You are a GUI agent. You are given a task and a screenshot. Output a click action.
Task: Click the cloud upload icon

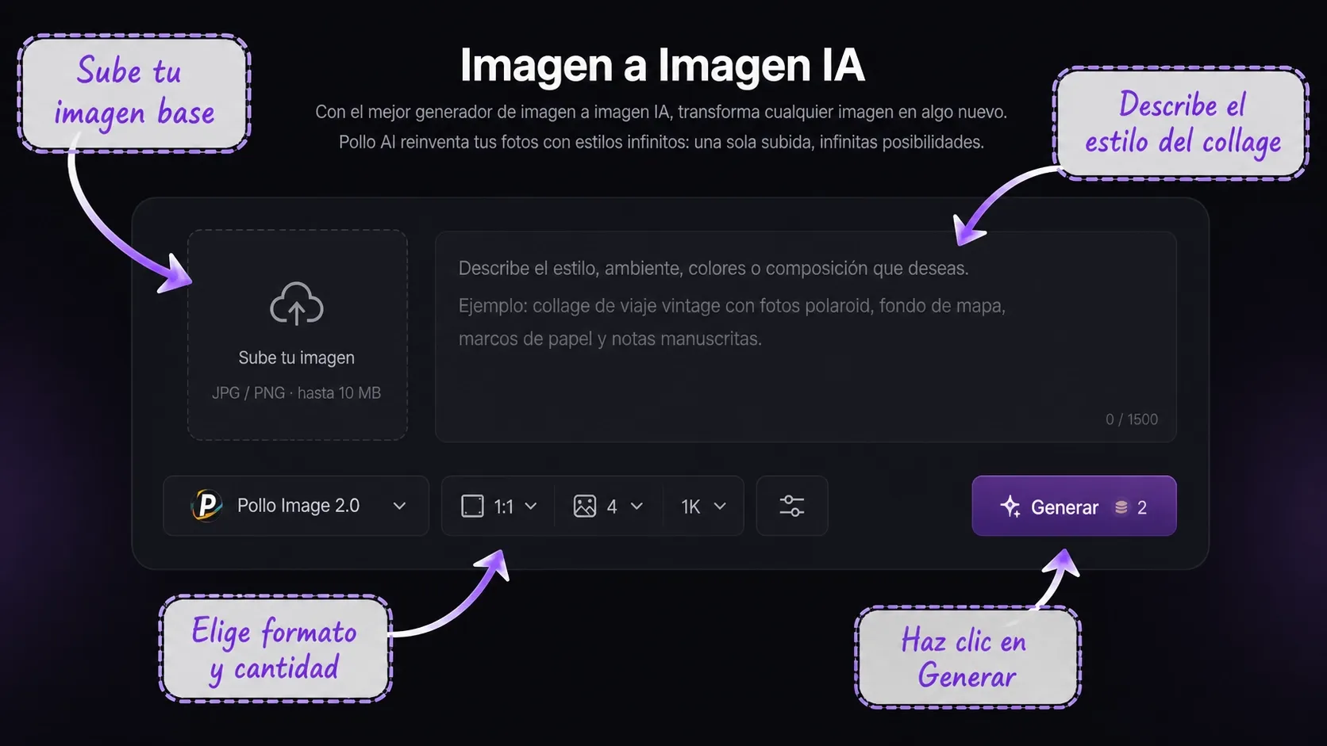coord(297,304)
